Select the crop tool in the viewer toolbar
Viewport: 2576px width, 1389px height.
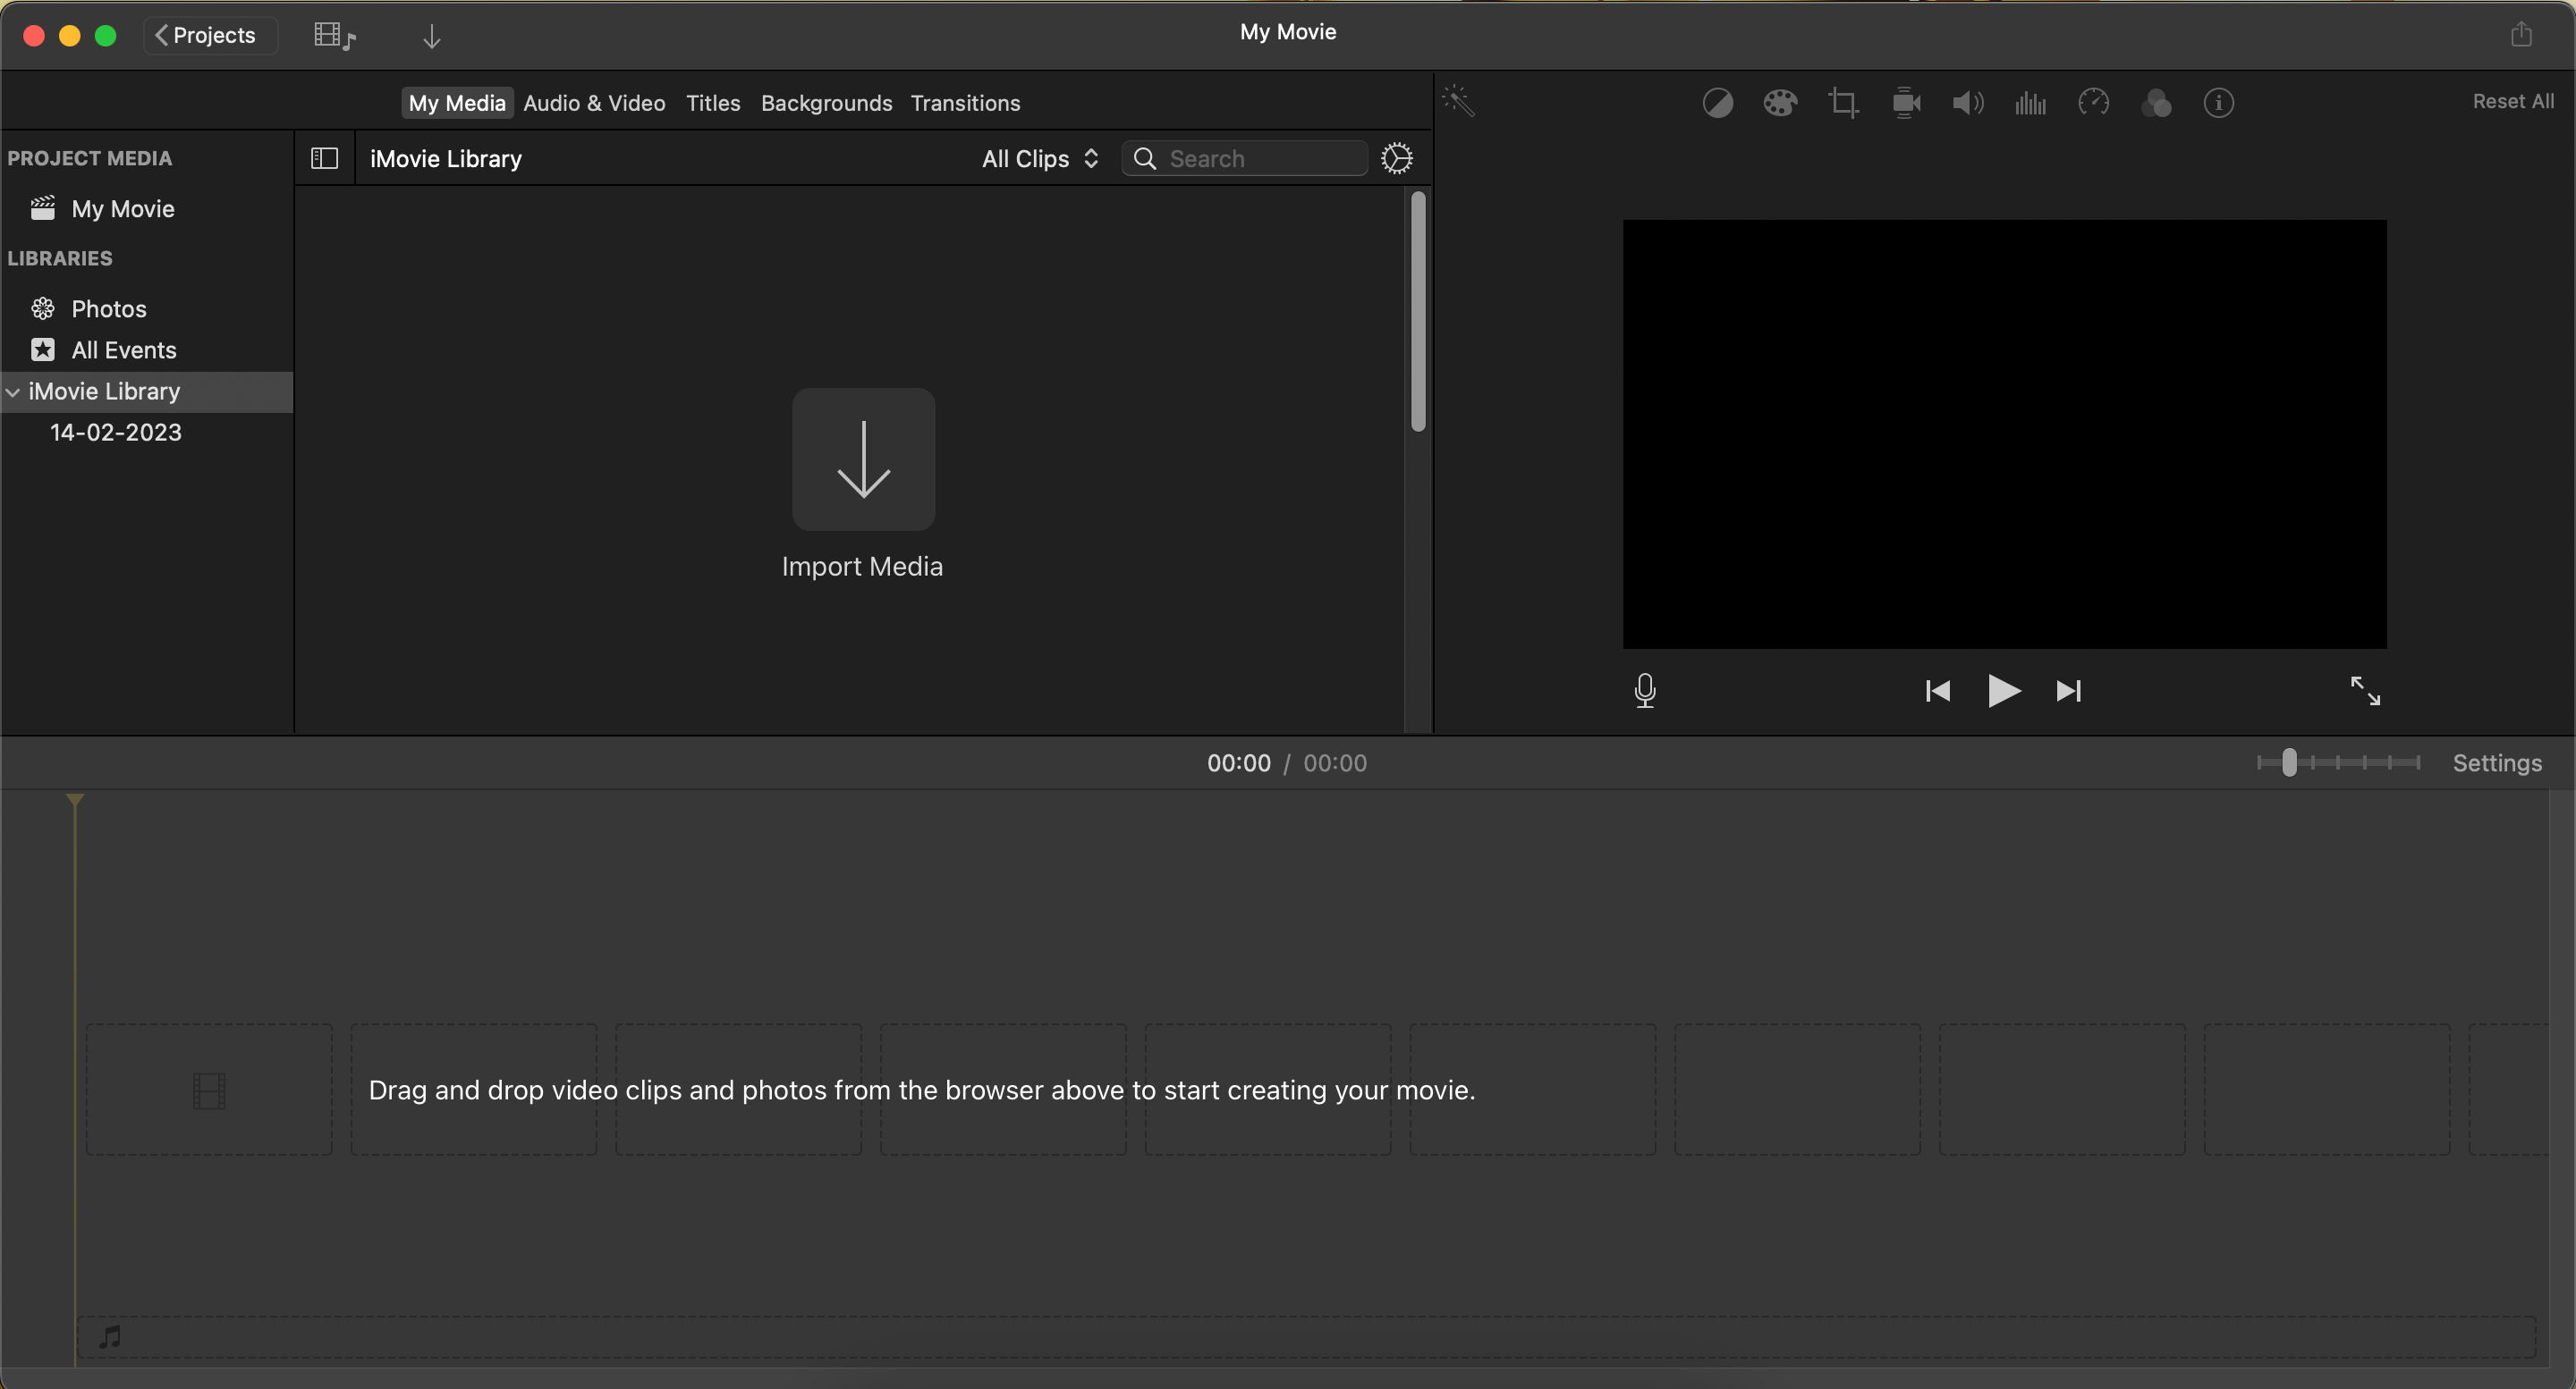1843,102
